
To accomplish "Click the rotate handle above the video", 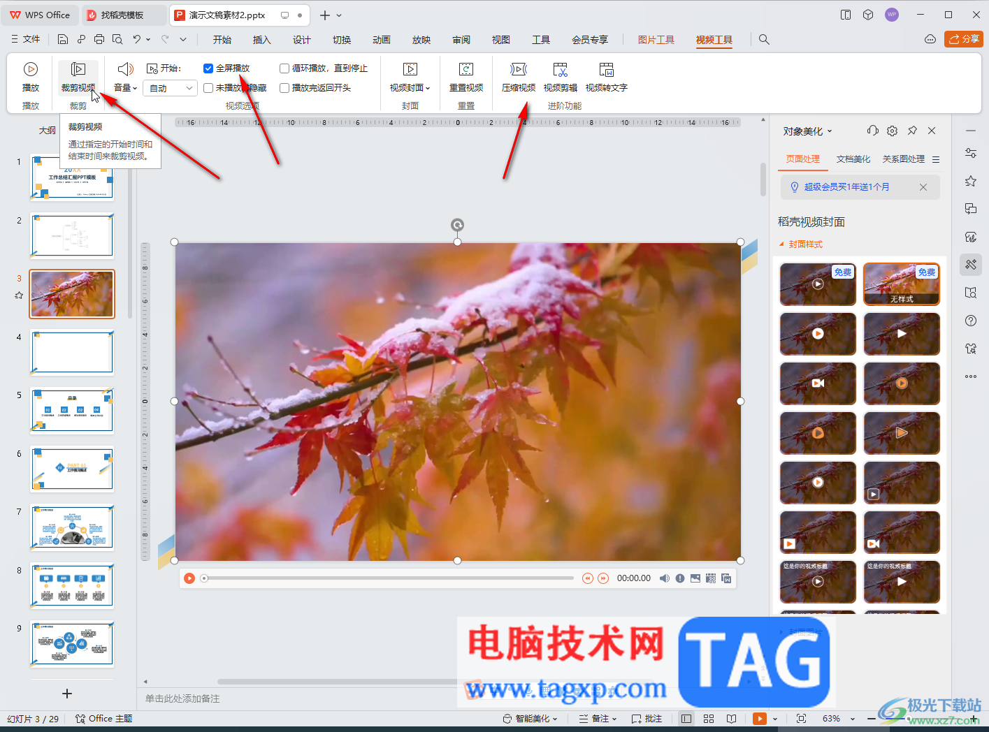I will pos(457,225).
